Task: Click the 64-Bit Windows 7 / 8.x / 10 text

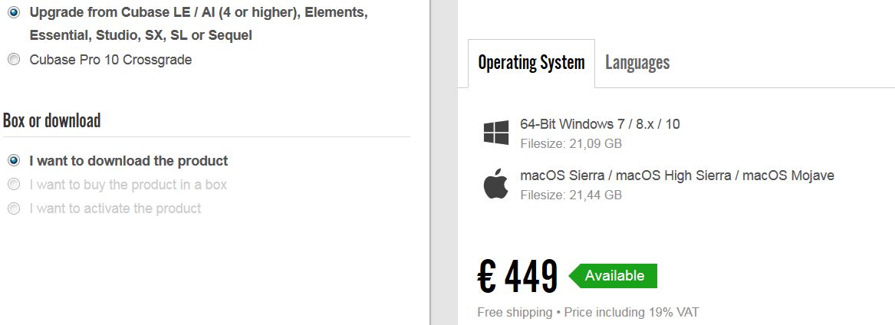Action: pyautogui.click(x=600, y=123)
